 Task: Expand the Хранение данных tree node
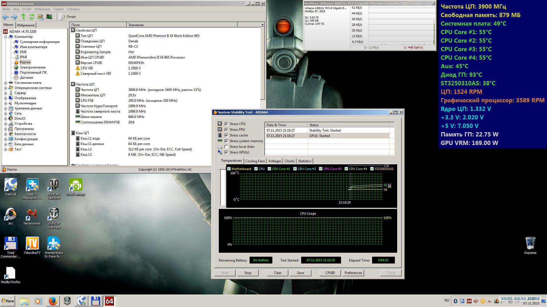pos(5,108)
